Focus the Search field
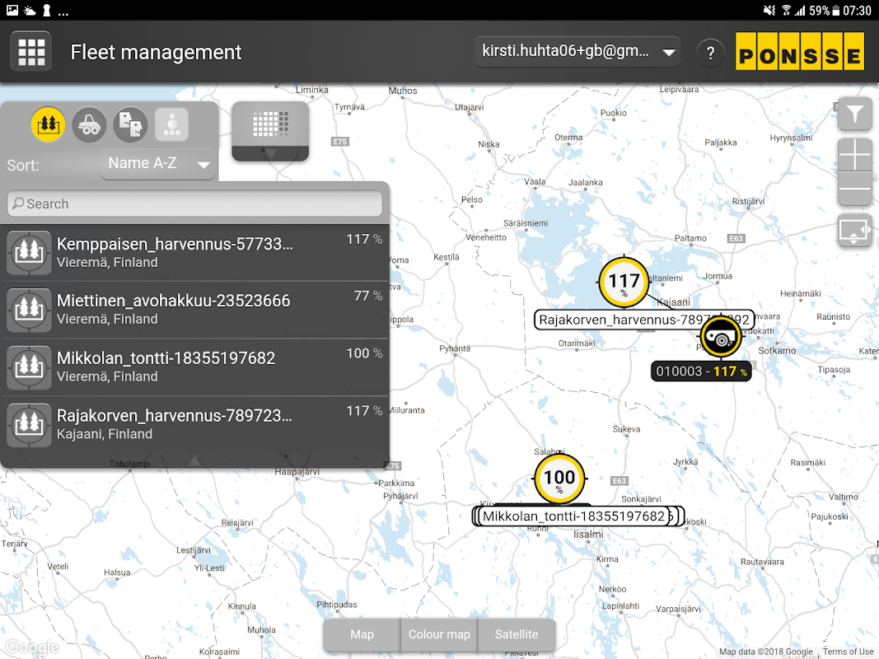The image size is (879, 659). [194, 204]
